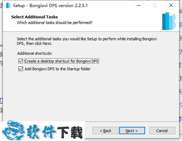The image size is (182, 141).
Task: Proceed by pressing the Next button
Action: tap(131, 131)
